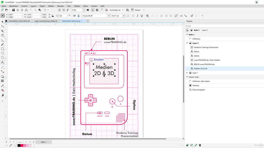Screen dimensions: 264x148
Task: Select the Pick tool in the toolbox
Action: 2,22
